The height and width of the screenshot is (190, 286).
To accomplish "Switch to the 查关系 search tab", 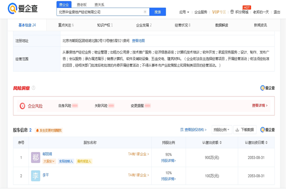I will (100, 5).
